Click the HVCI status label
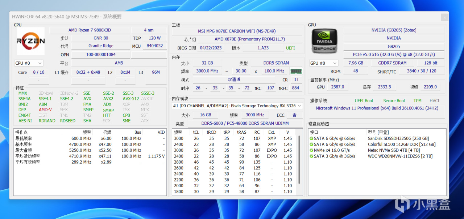464x219 pixels. pyautogui.click(x=434, y=100)
